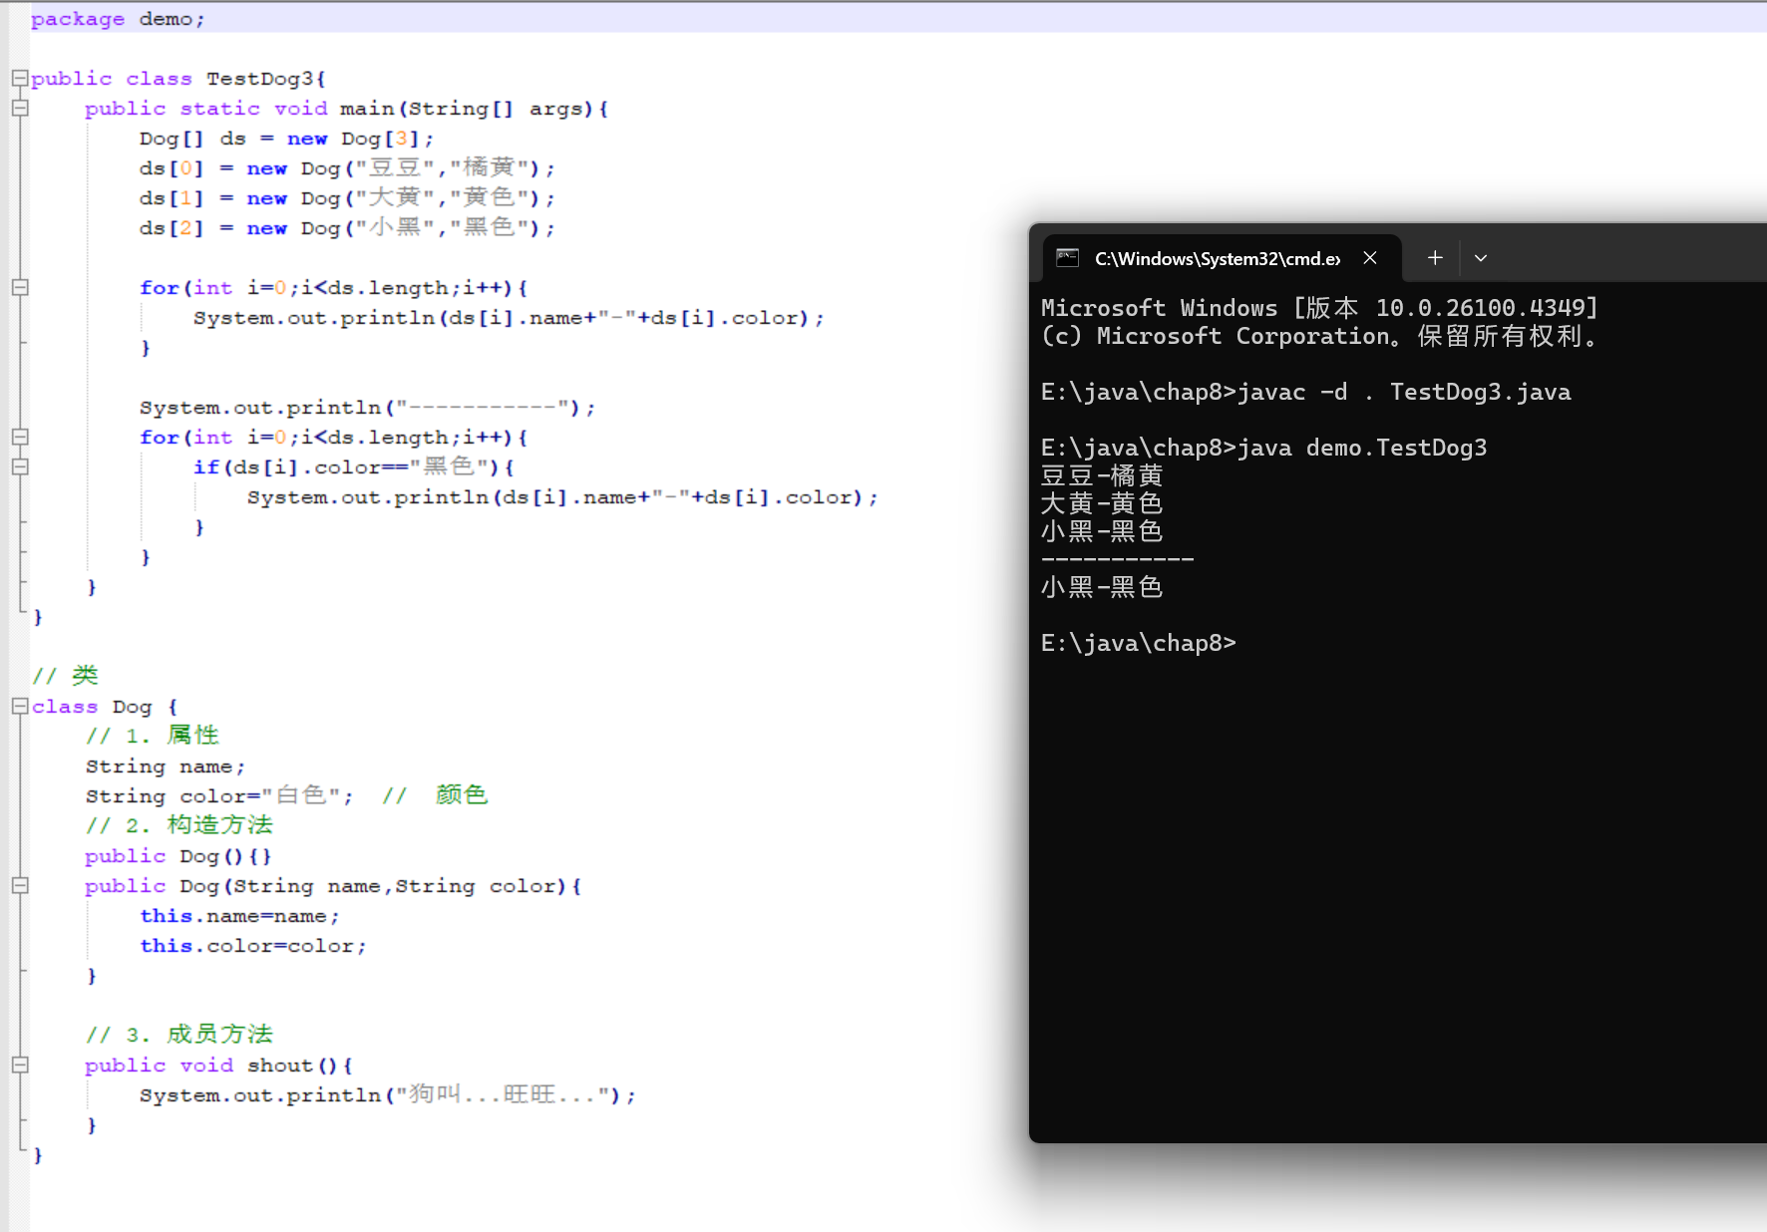This screenshot has height=1232, width=1767.
Task: Place cursor on the shout method name
Action: tap(280, 1065)
